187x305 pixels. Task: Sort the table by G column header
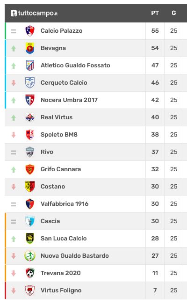tap(174, 13)
